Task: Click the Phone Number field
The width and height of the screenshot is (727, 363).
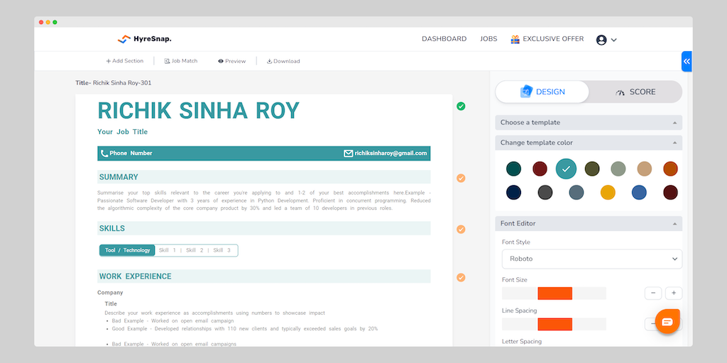Action: [131, 153]
